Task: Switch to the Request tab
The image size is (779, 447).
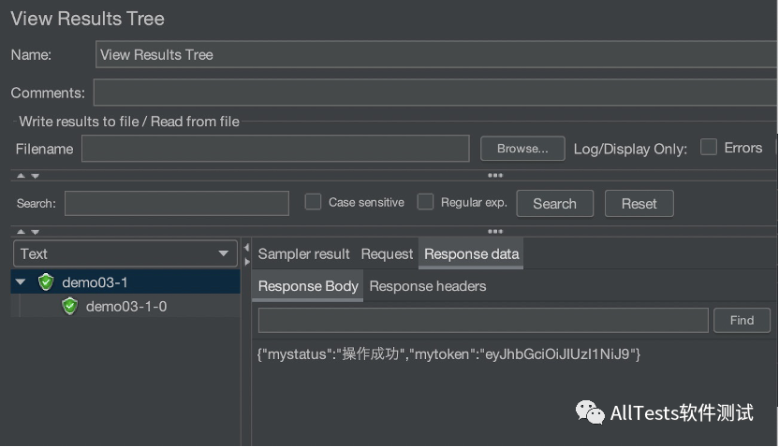Action: [387, 254]
